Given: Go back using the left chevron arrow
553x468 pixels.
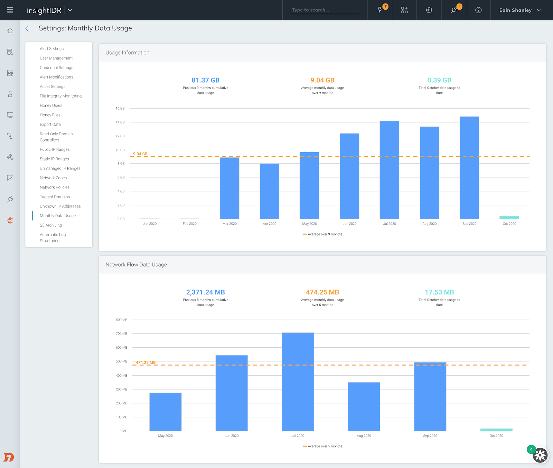Looking at the screenshot, I should pos(27,29).
